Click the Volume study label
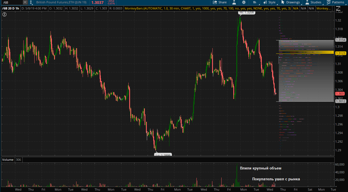The image size is (348, 192). [8, 160]
